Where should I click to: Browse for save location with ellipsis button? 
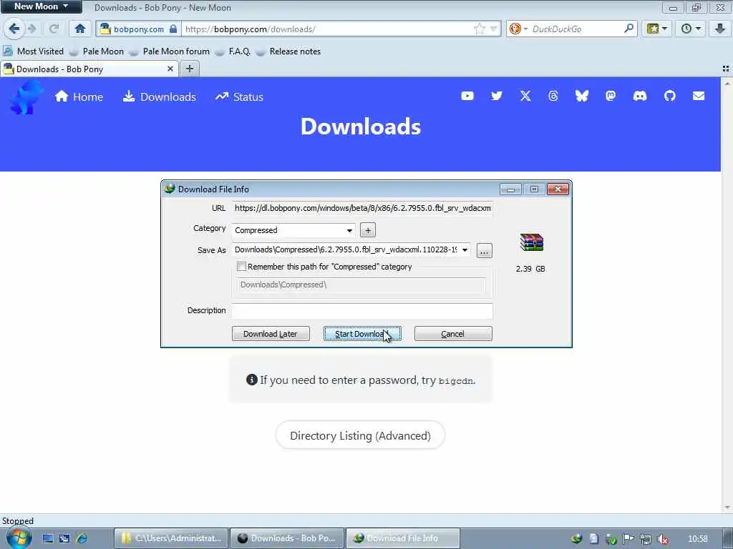click(485, 251)
